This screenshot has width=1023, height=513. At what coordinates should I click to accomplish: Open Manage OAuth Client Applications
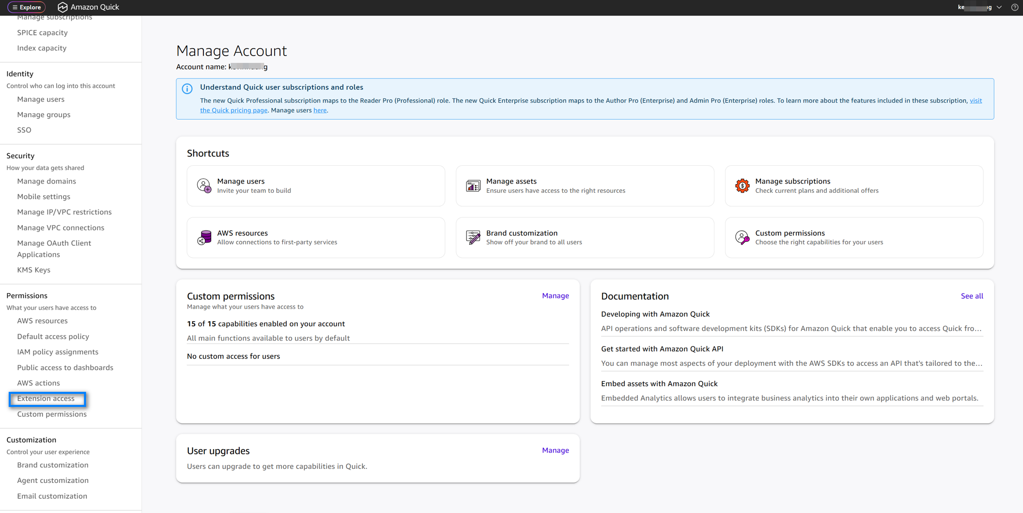pos(54,249)
